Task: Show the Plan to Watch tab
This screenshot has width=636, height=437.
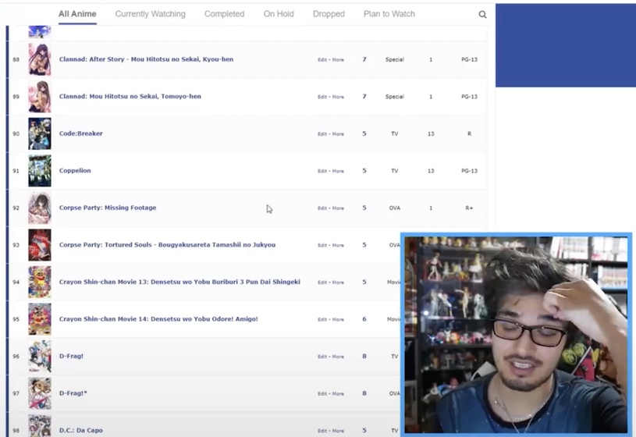Action: [x=389, y=14]
